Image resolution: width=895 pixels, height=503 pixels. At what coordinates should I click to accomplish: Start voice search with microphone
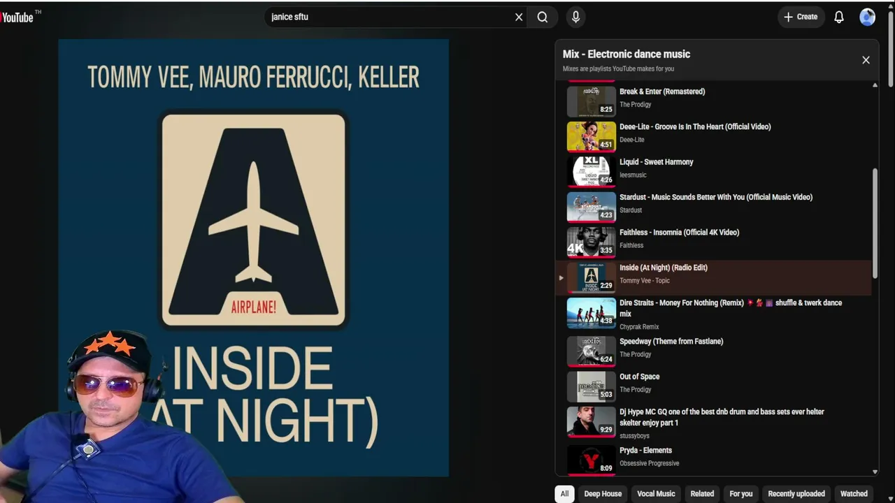pos(575,17)
